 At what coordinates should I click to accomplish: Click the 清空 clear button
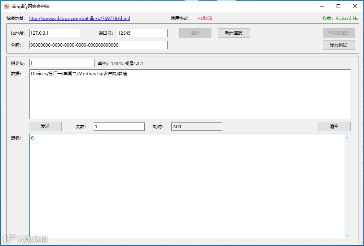[334, 126]
